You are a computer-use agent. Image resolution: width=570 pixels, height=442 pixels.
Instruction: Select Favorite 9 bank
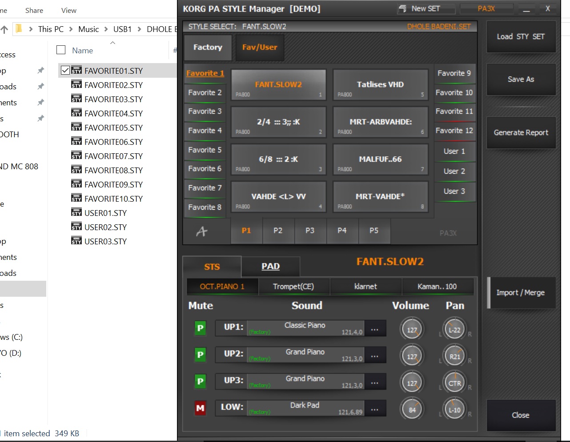coord(454,73)
